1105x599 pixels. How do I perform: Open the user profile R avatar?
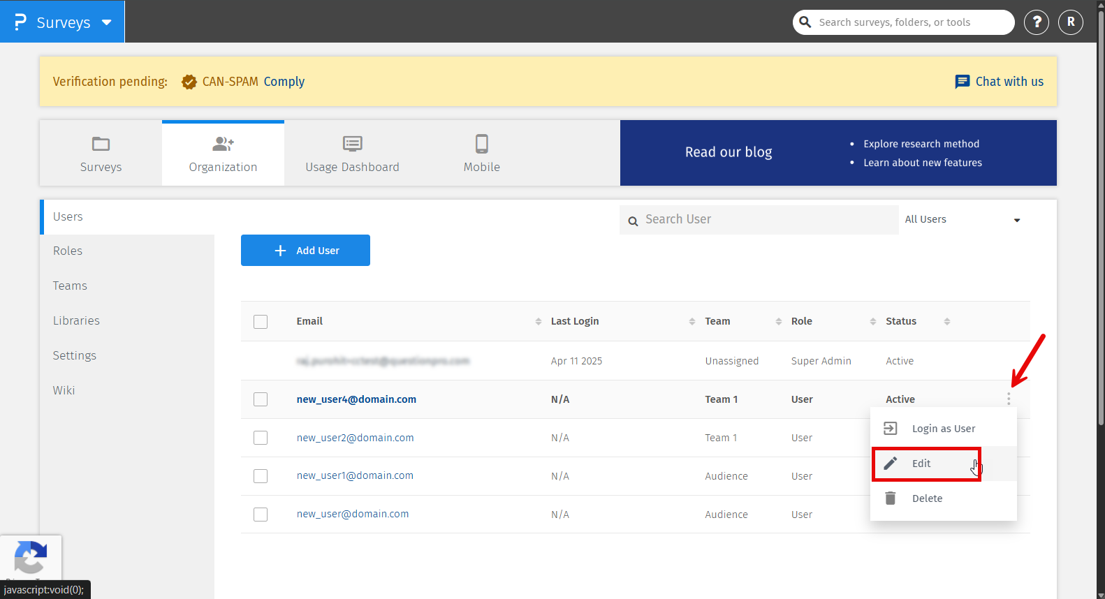(x=1071, y=22)
